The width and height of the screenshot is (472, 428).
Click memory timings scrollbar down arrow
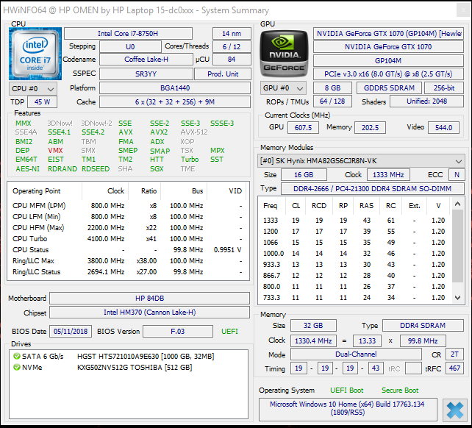pyautogui.click(x=457, y=298)
